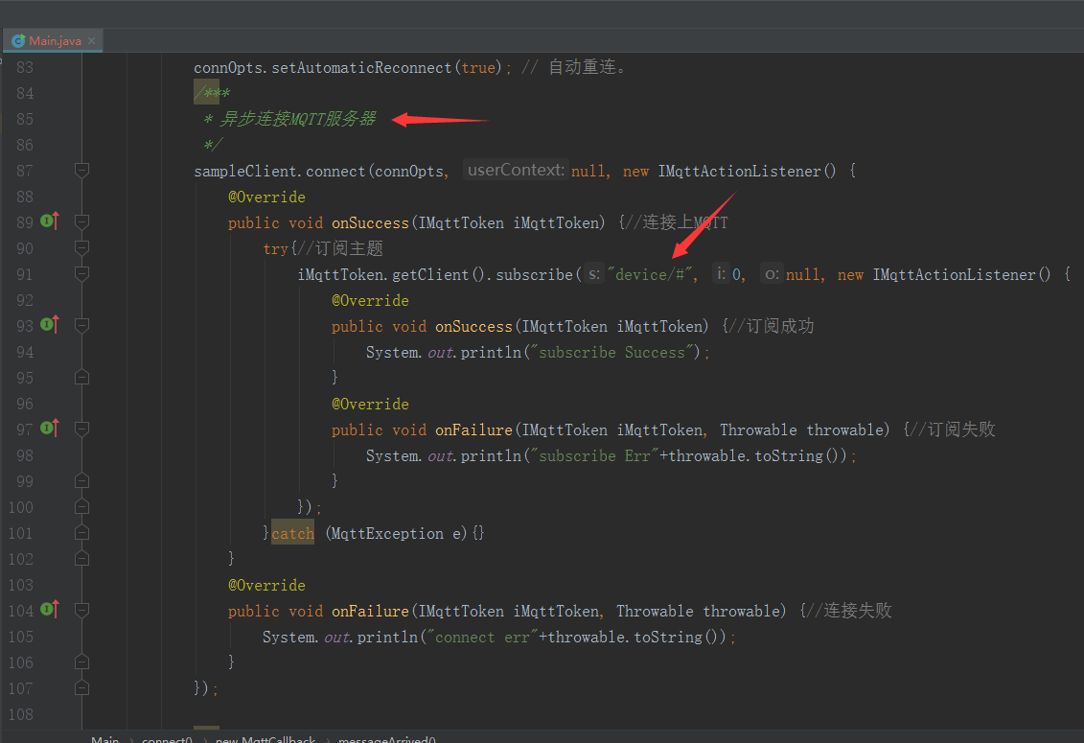This screenshot has height=743, width=1084.
Task: Fold the outer onFailure method at line 104
Action: [81, 610]
